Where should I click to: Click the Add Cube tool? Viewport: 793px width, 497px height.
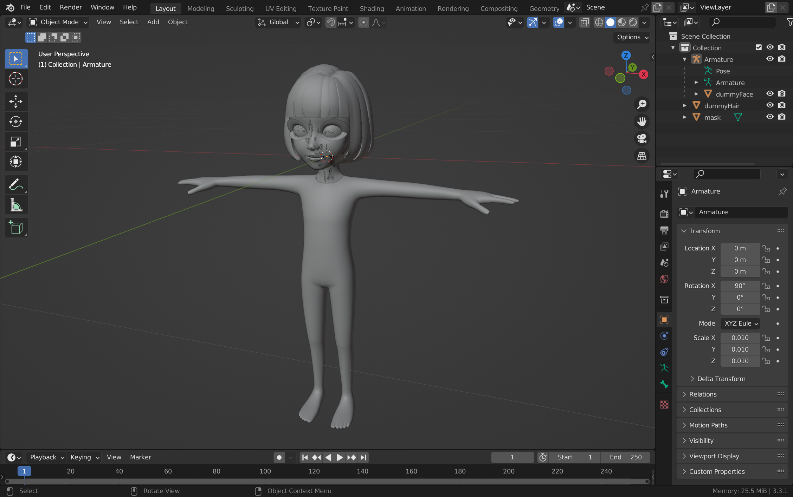coord(16,228)
